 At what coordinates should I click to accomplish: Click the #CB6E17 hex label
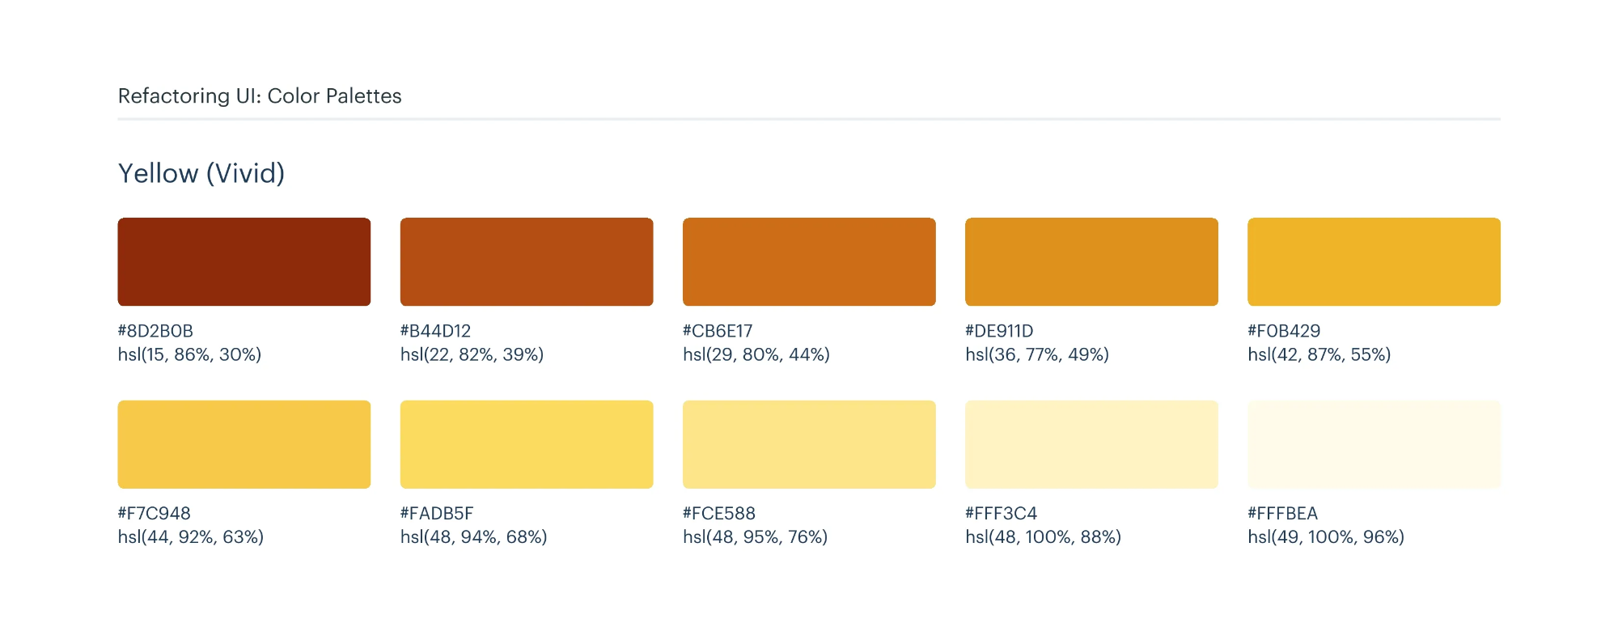click(x=718, y=331)
